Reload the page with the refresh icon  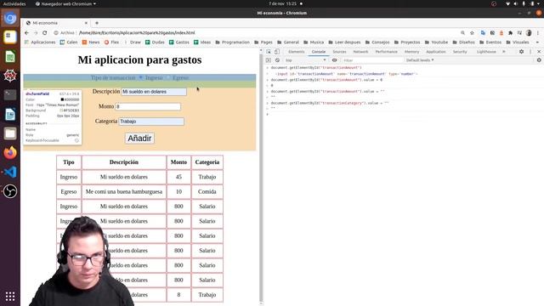44,32
